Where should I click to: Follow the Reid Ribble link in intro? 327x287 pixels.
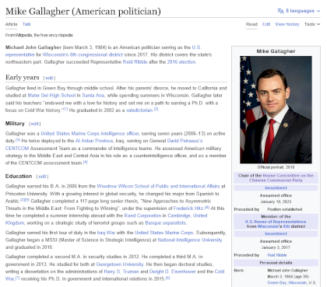point(135,62)
